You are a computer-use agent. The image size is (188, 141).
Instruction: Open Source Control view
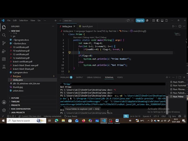point(4,43)
